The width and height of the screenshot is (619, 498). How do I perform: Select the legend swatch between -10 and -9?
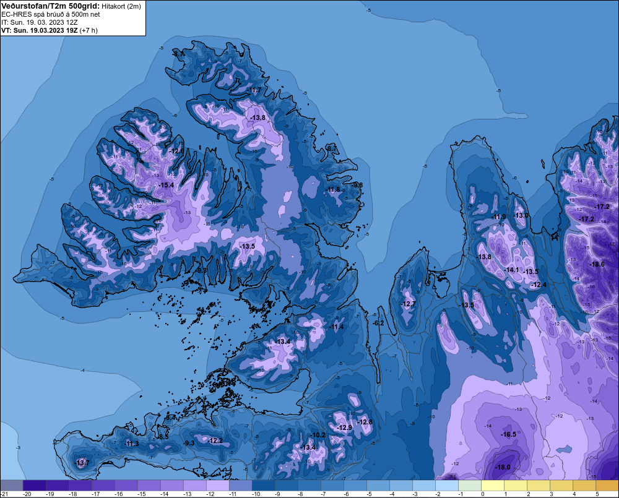click(x=264, y=486)
